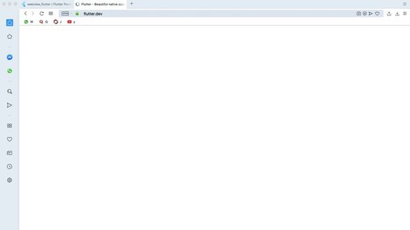Image resolution: width=410 pixels, height=230 pixels.
Task: Switch to the webview_flutter tab
Action: click(x=47, y=4)
